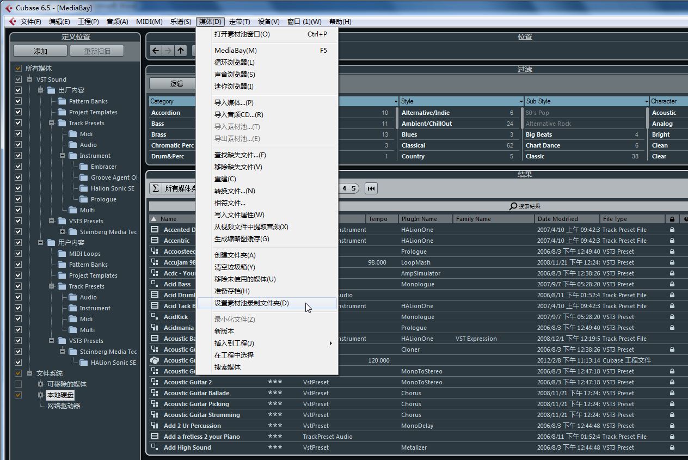Expand the 可移除的媒体 node

pos(41,384)
